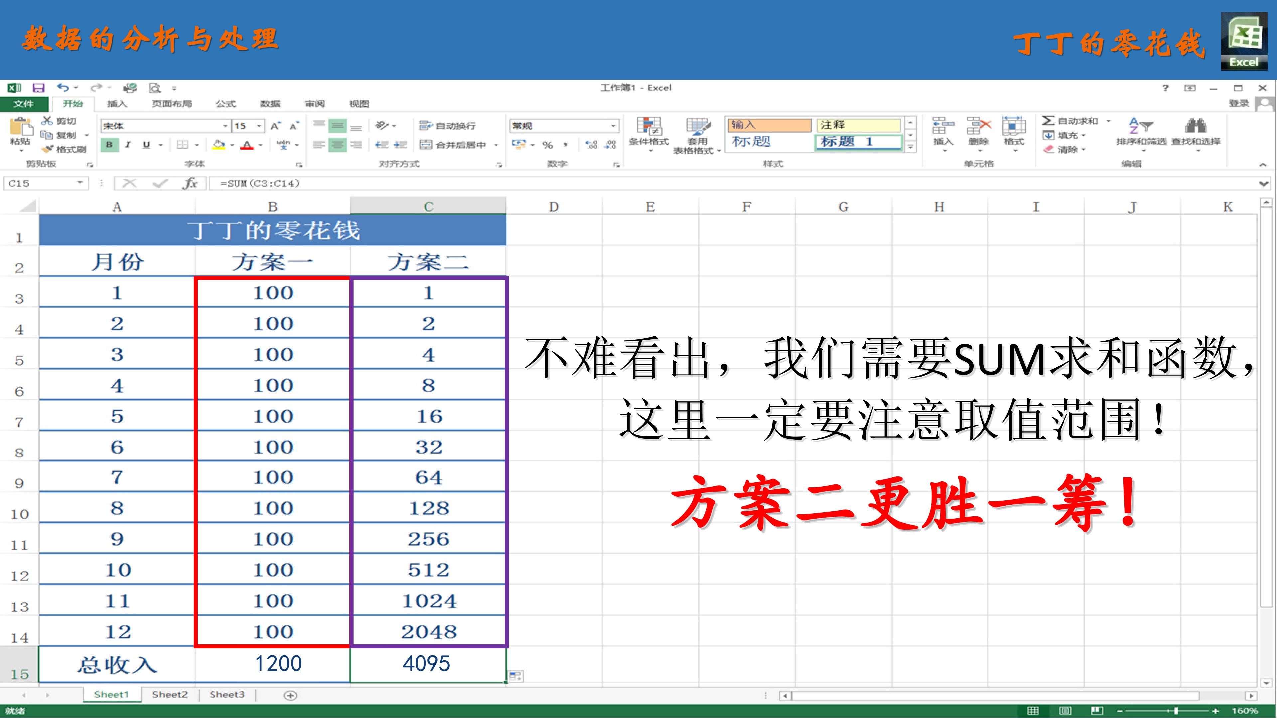Switch to the 公式 Formulas ribbon tab
The height and width of the screenshot is (718, 1277).
coord(226,104)
